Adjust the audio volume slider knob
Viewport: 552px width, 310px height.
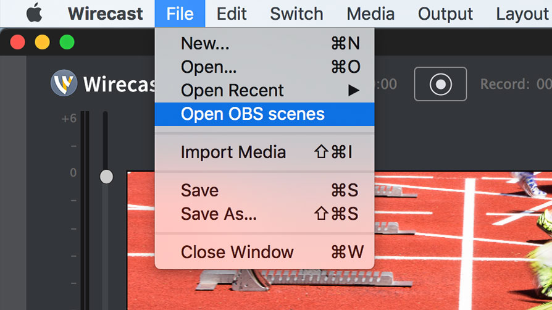tap(106, 177)
